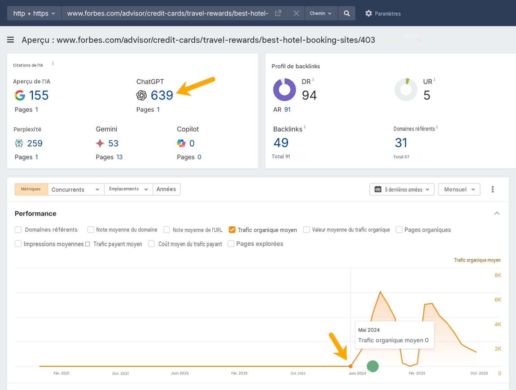
Task: Uncheck Trafic organique moyen checkbox
Action: pos(232,230)
